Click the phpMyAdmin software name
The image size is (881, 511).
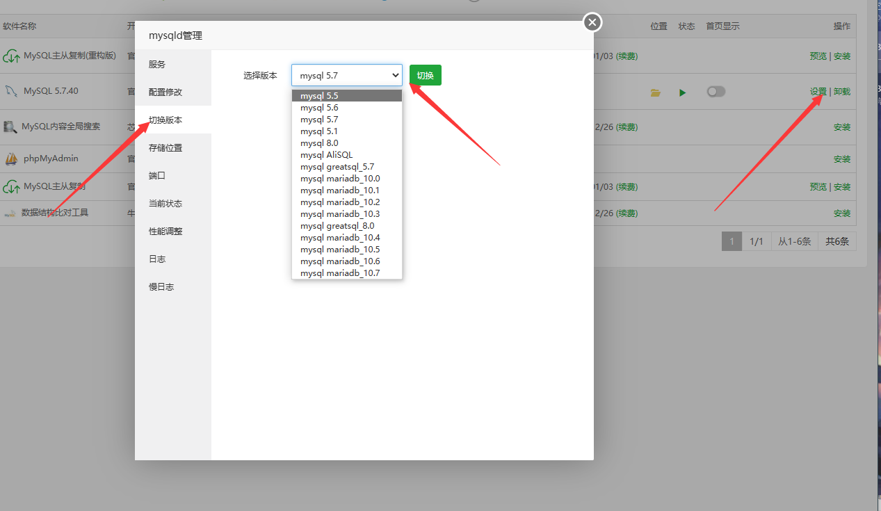[51, 159]
